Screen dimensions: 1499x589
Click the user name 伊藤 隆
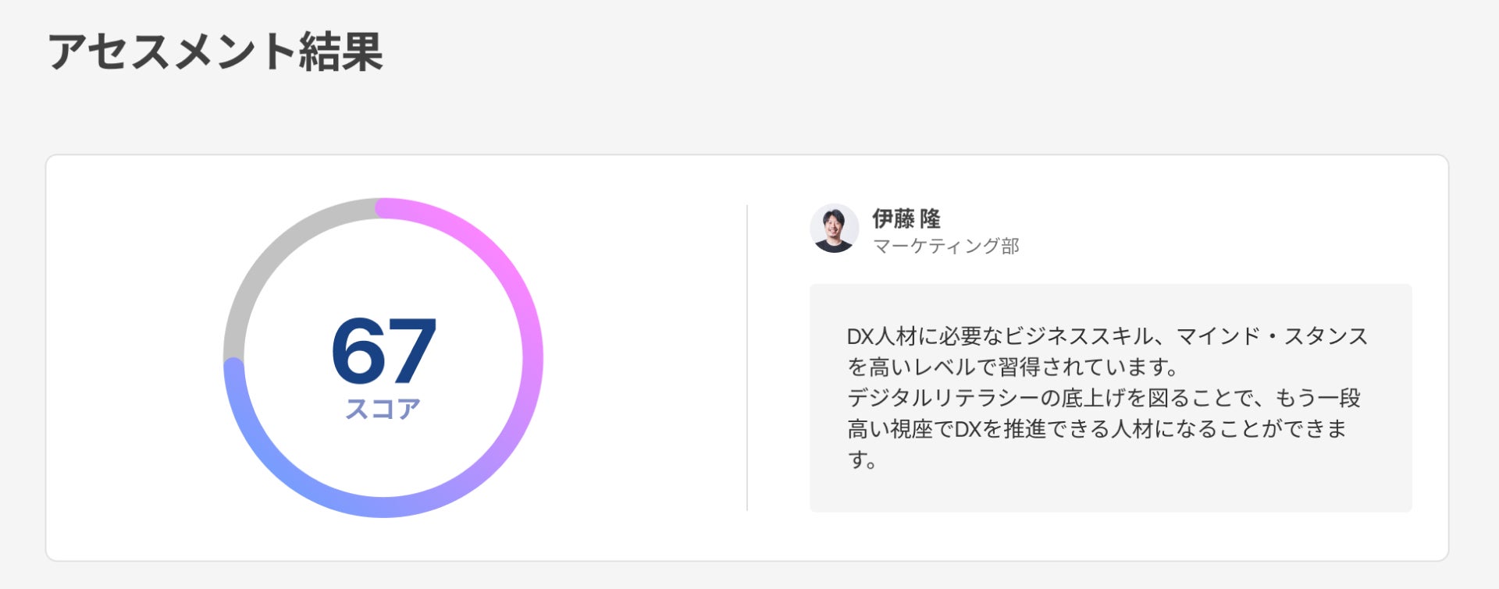pyautogui.click(x=906, y=218)
